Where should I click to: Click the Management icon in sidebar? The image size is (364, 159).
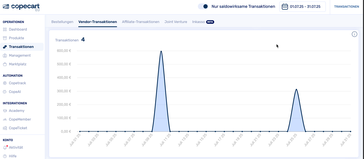click(x=5, y=55)
